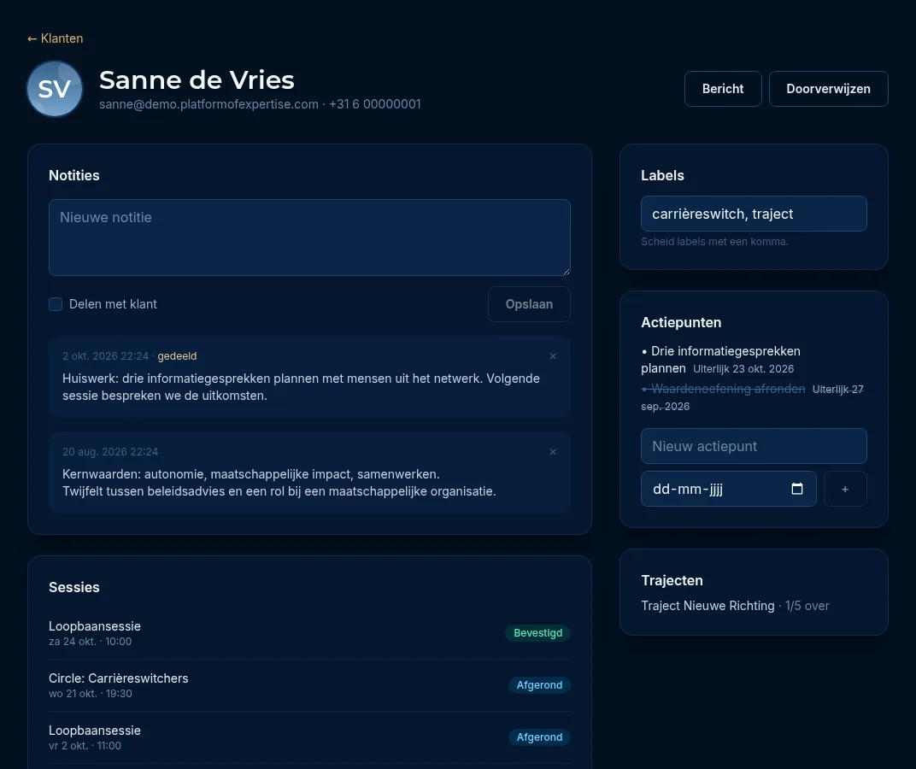The width and height of the screenshot is (916, 769).
Task: Open the calendar picker icon in date field
Action: point(797,489)
